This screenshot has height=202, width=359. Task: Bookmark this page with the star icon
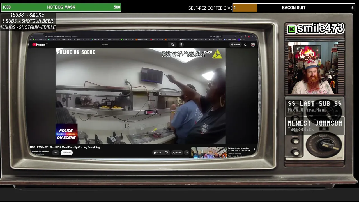(221, 36)
